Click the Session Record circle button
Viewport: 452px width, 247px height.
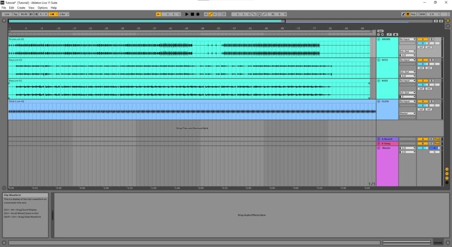click(x=224, y=14)
